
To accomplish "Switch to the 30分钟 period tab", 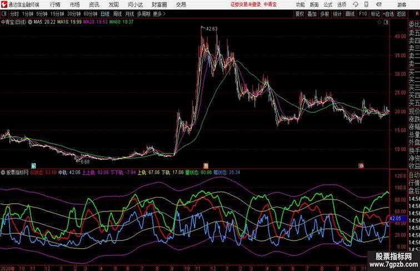I will pyautogui.click(x=74, y=14).
